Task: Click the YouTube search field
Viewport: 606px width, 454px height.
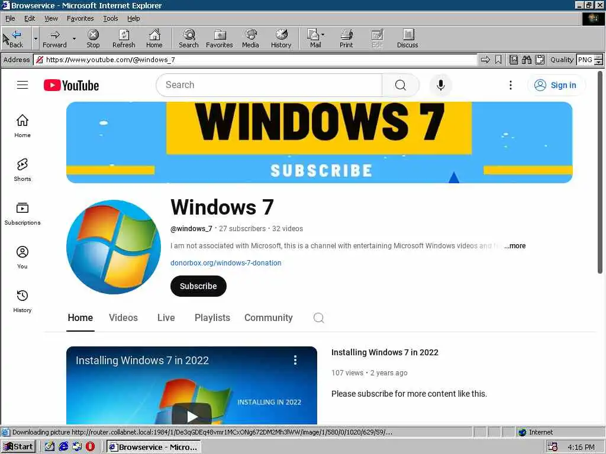Action: click(x=269, y=85)
